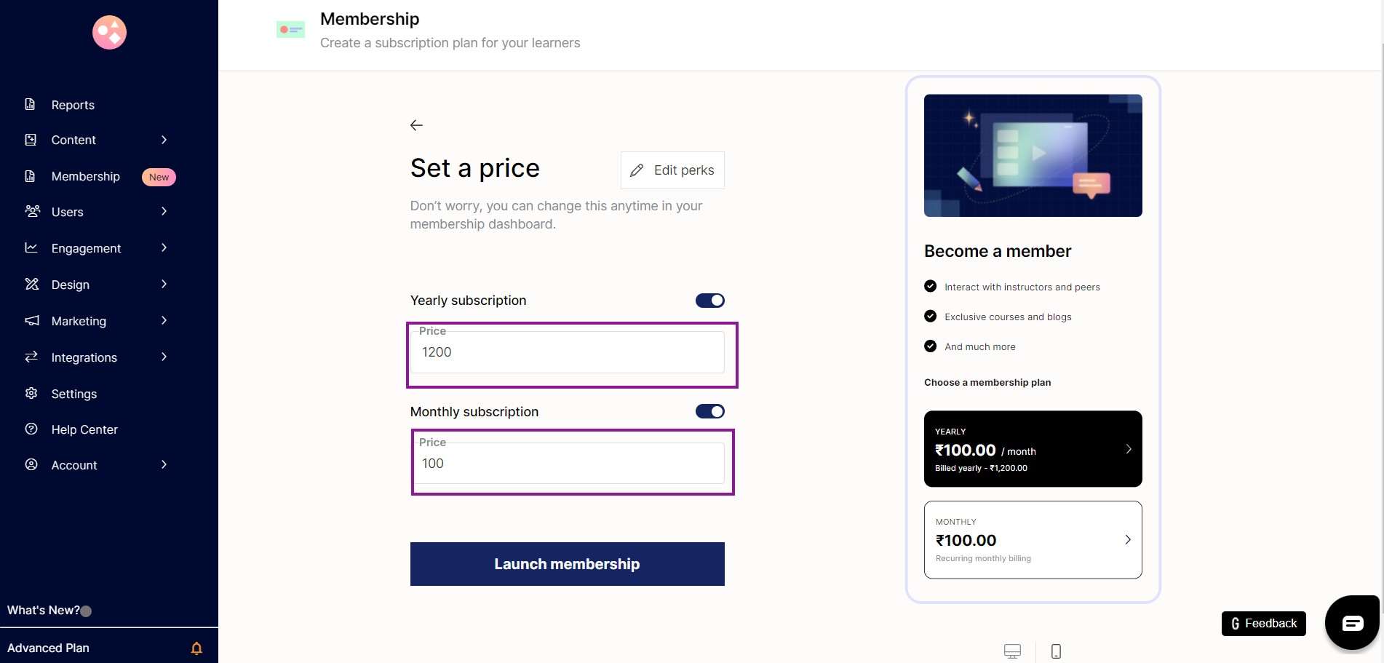The width and height of the screenshot is (1384, 663).
Task: Switch to mobile preview icon
Action: coord(1056,651)
